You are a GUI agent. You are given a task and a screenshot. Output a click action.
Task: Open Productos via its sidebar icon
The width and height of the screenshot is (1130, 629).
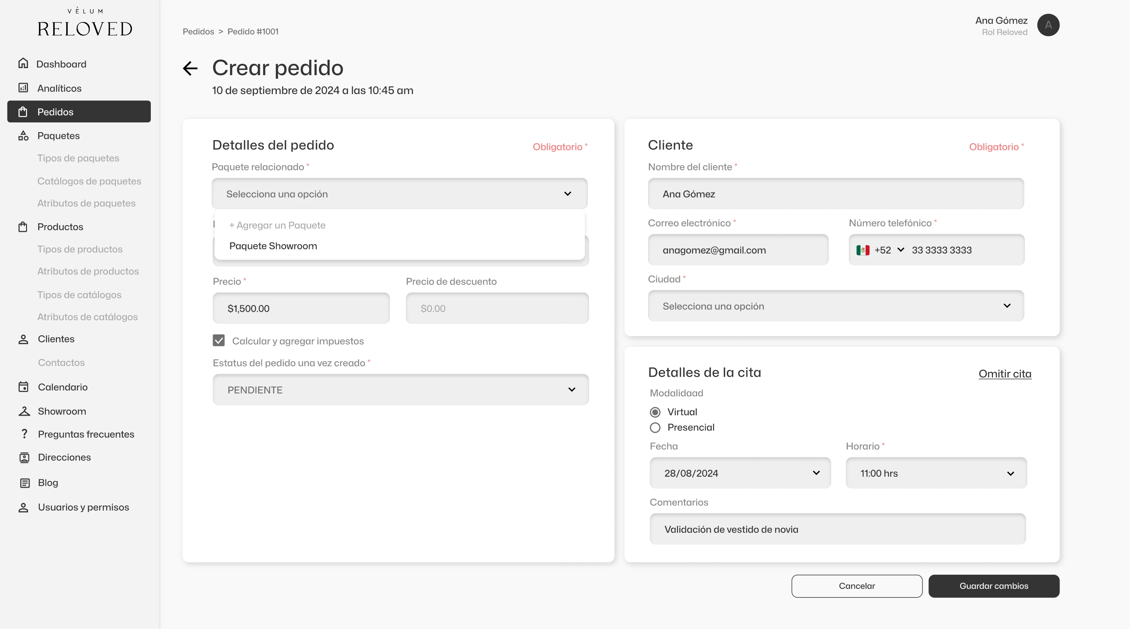23,227
